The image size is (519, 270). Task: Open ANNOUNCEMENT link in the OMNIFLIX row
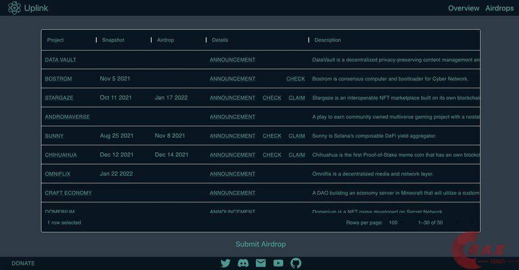(x=233, y=174)
